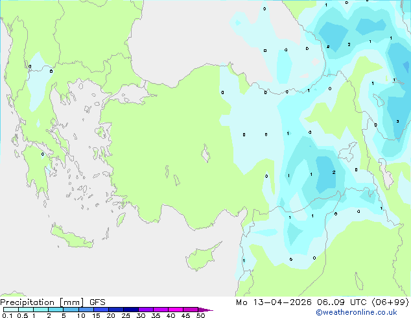Click the 'Mo 13-04-2026' date text
Screen dimensions: 411x318
click(x=274, y=302)
